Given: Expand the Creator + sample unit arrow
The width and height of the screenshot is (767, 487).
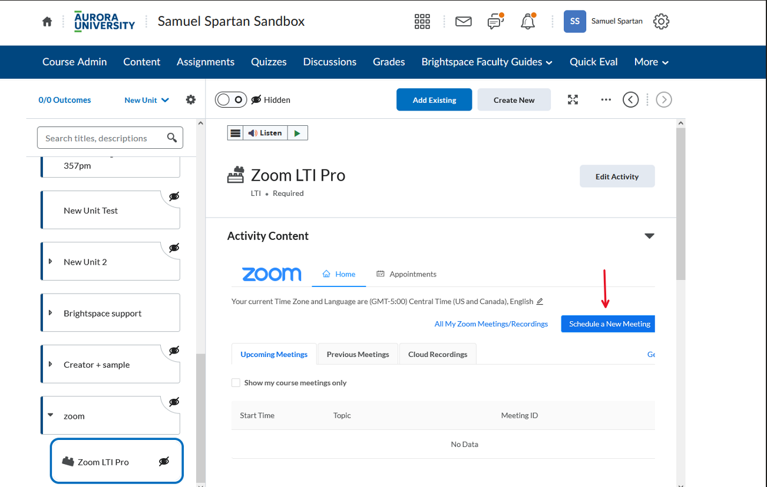Looking at the screenshot, I should click(50, 364).
